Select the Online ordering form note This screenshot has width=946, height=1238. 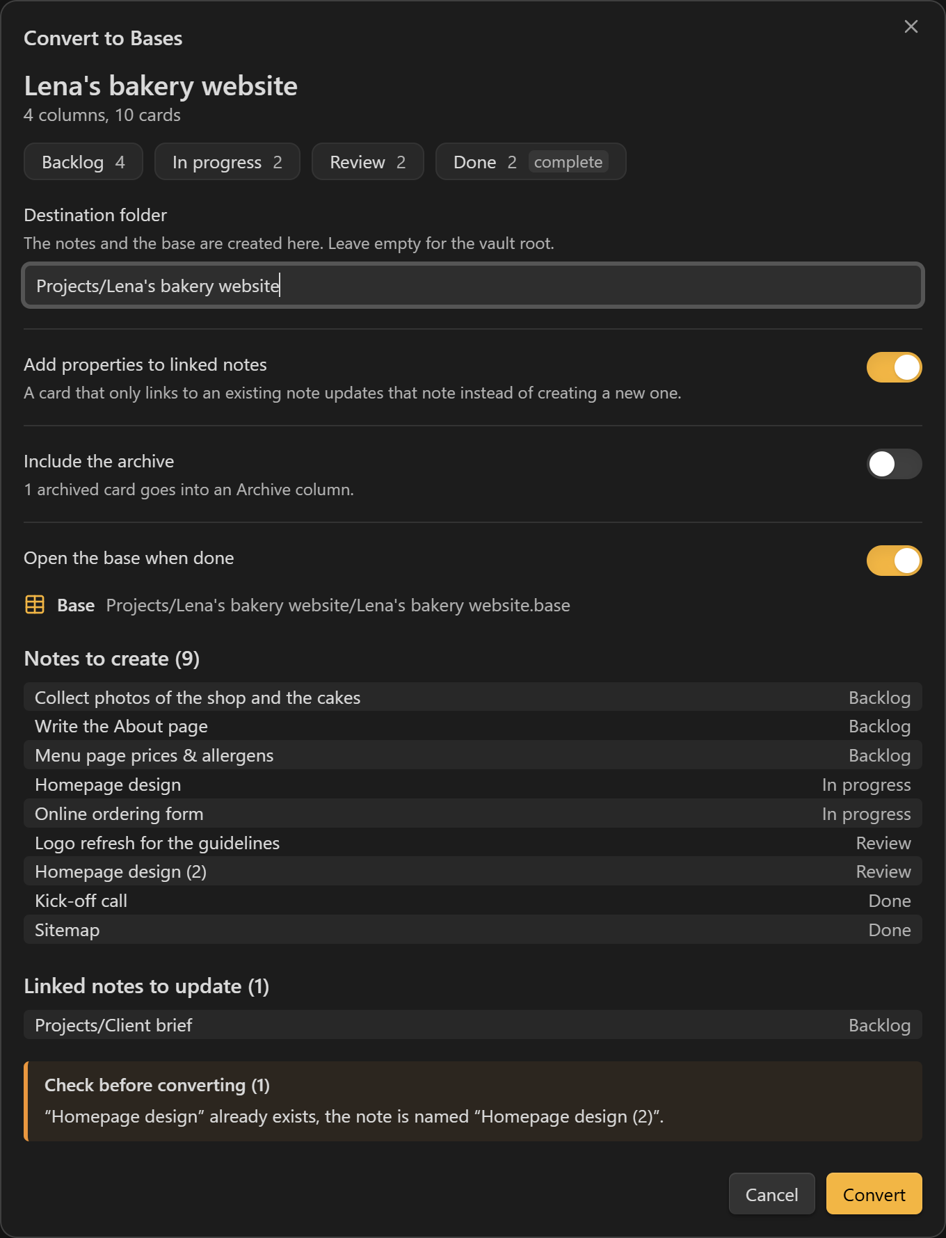click(x=473, y=813)
